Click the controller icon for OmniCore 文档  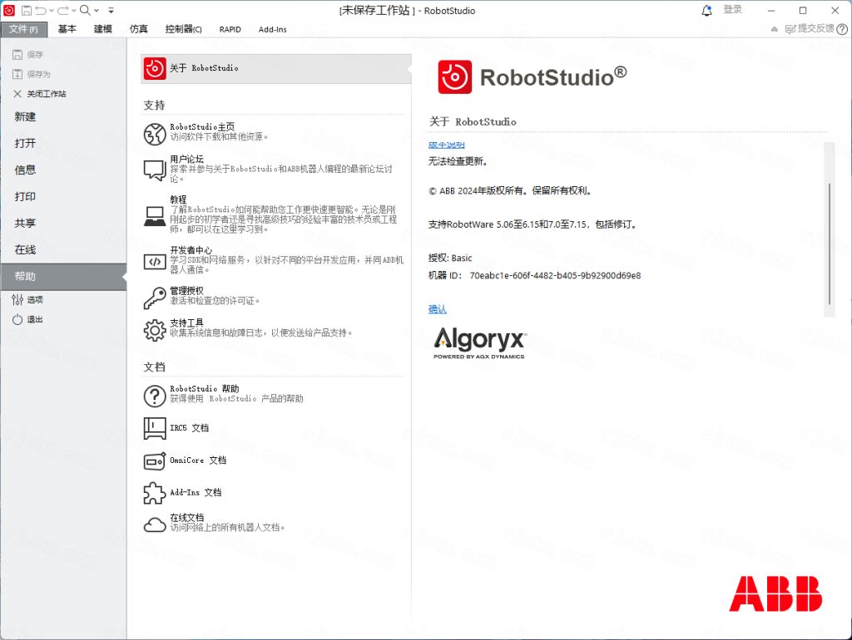pos(155,460)
